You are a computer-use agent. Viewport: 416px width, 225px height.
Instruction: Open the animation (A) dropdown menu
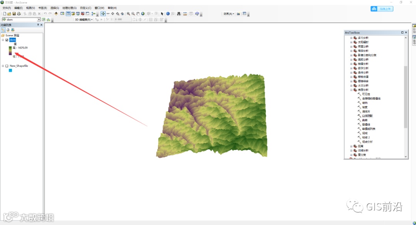tap(229, 13)
